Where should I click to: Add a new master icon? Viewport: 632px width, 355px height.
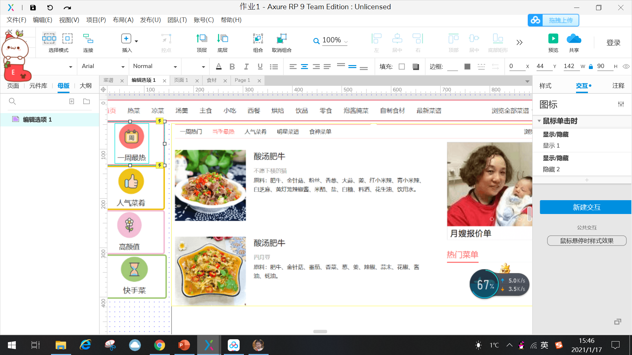click(71, 101)
